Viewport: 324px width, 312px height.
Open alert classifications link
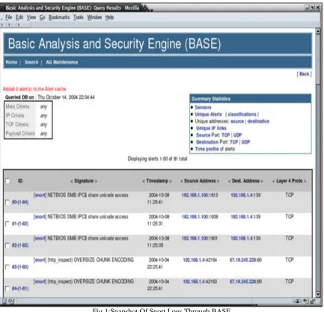point(242,114)
